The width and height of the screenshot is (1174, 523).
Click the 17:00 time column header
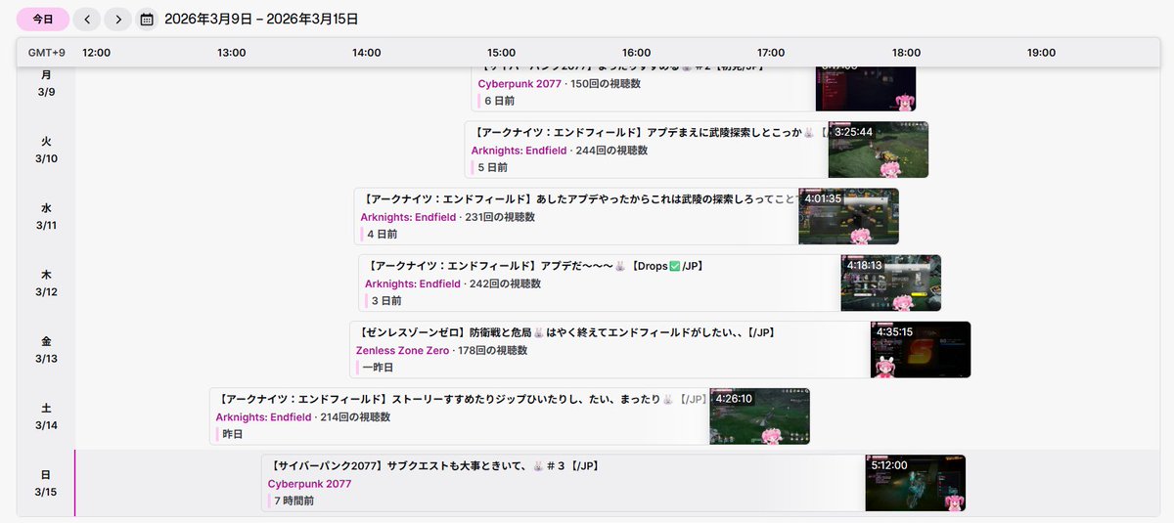(771, 53)
